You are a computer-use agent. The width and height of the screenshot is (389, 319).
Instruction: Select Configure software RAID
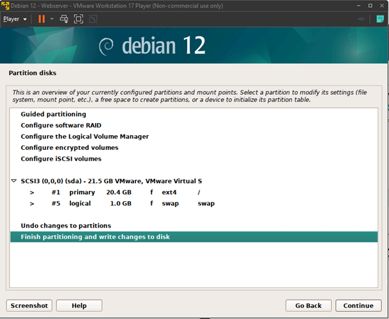61,126
